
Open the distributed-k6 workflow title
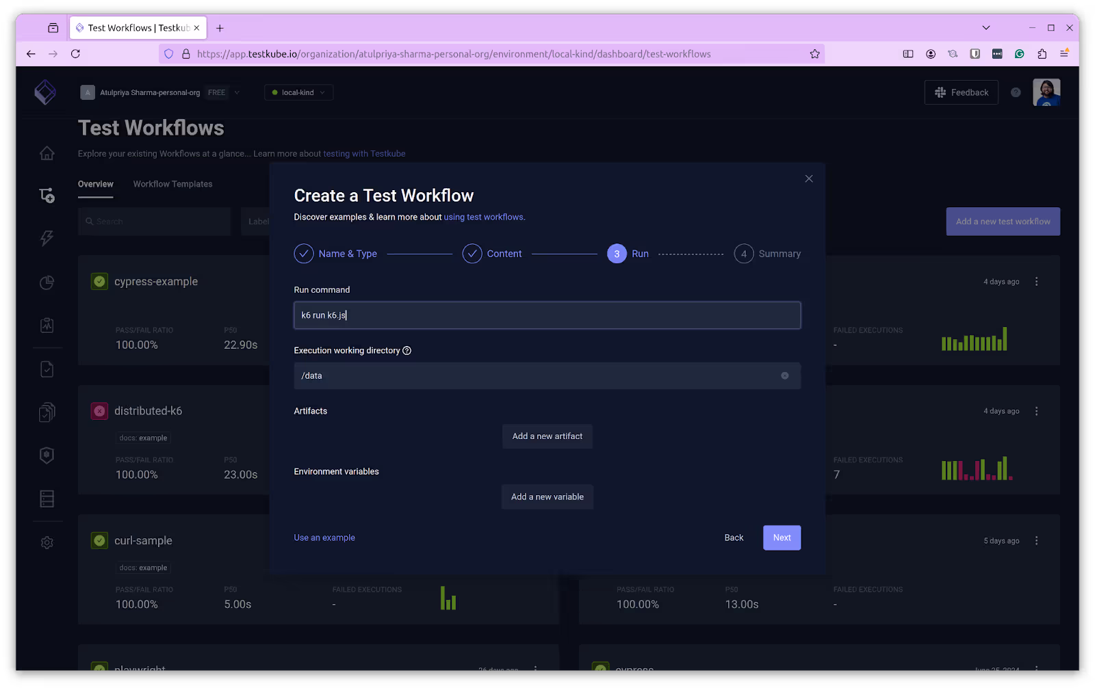click(148, 411)
